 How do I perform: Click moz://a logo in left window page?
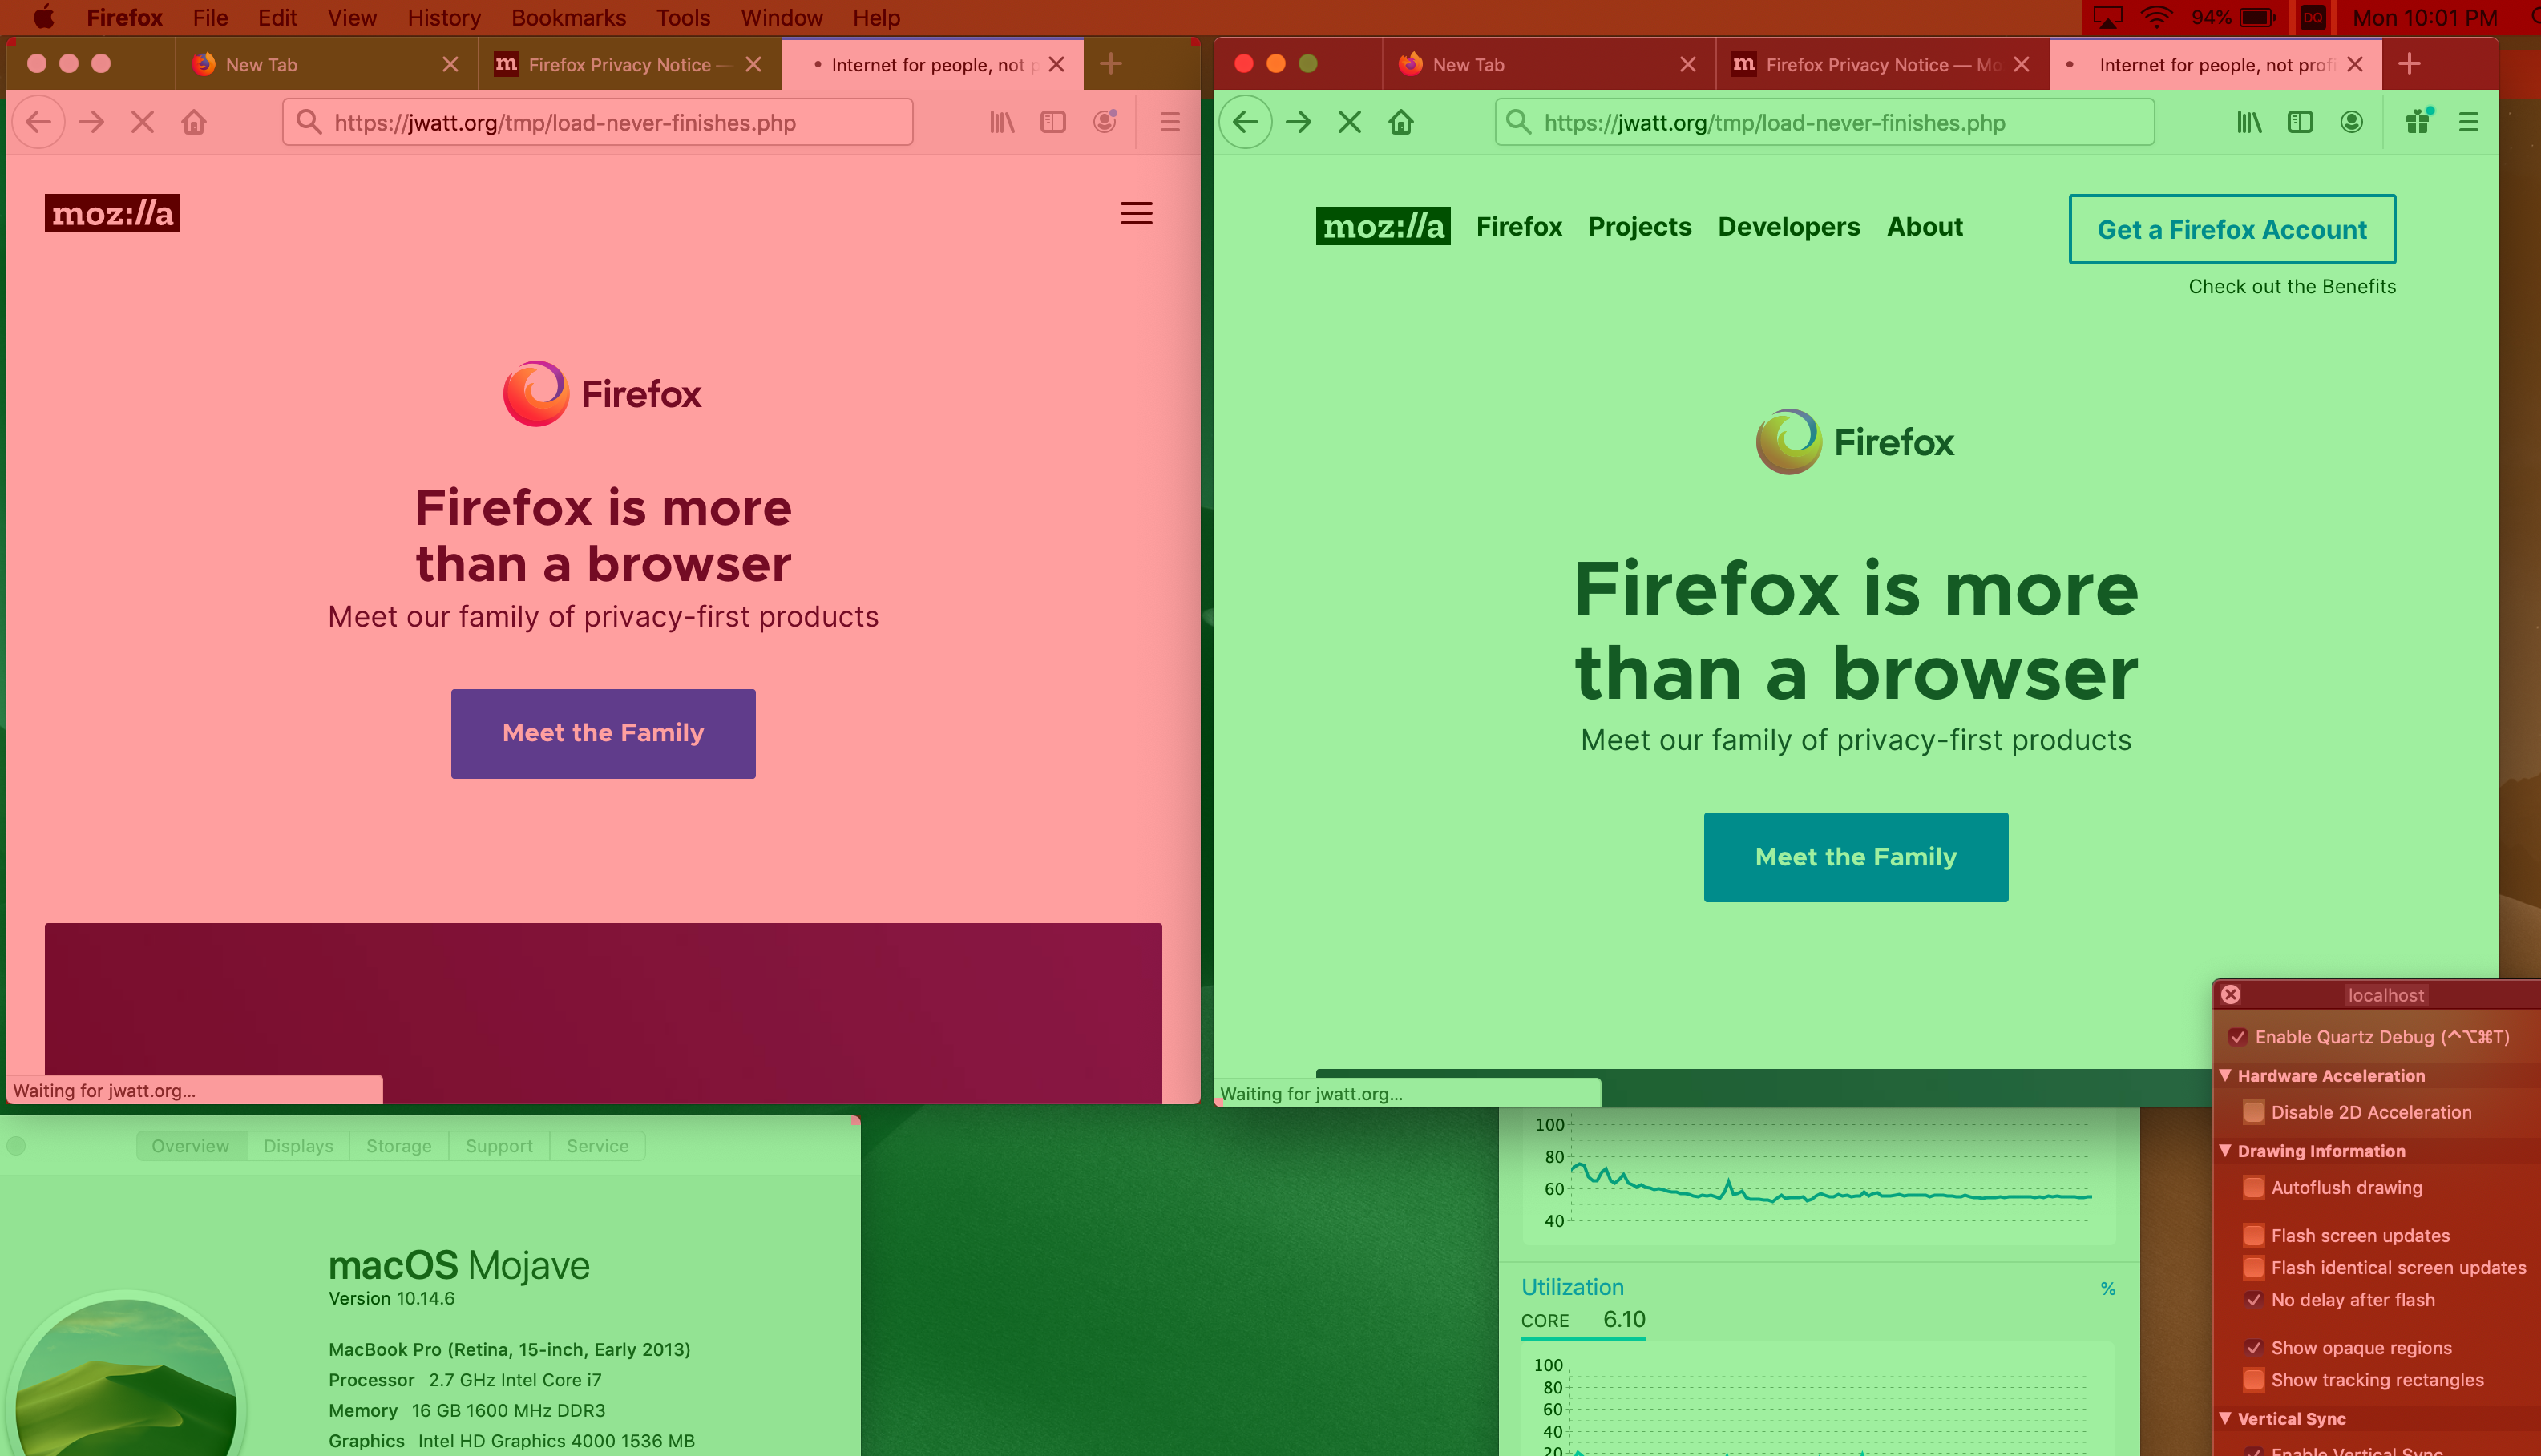tap(112, 213)
